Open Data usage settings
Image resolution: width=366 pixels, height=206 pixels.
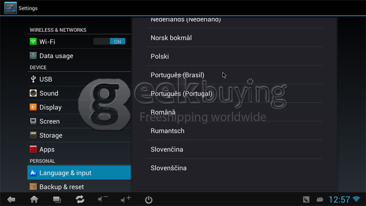coord(79,56)
